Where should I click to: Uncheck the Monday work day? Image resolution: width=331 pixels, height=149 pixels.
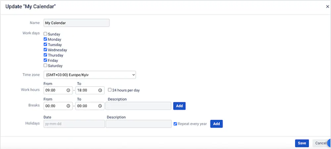46,39
